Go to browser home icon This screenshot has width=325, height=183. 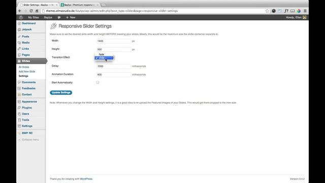(x=37, y=11)
